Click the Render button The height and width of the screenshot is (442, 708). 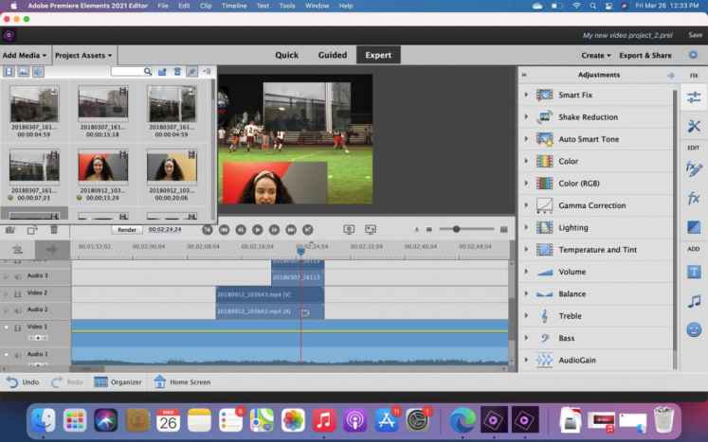126,229
